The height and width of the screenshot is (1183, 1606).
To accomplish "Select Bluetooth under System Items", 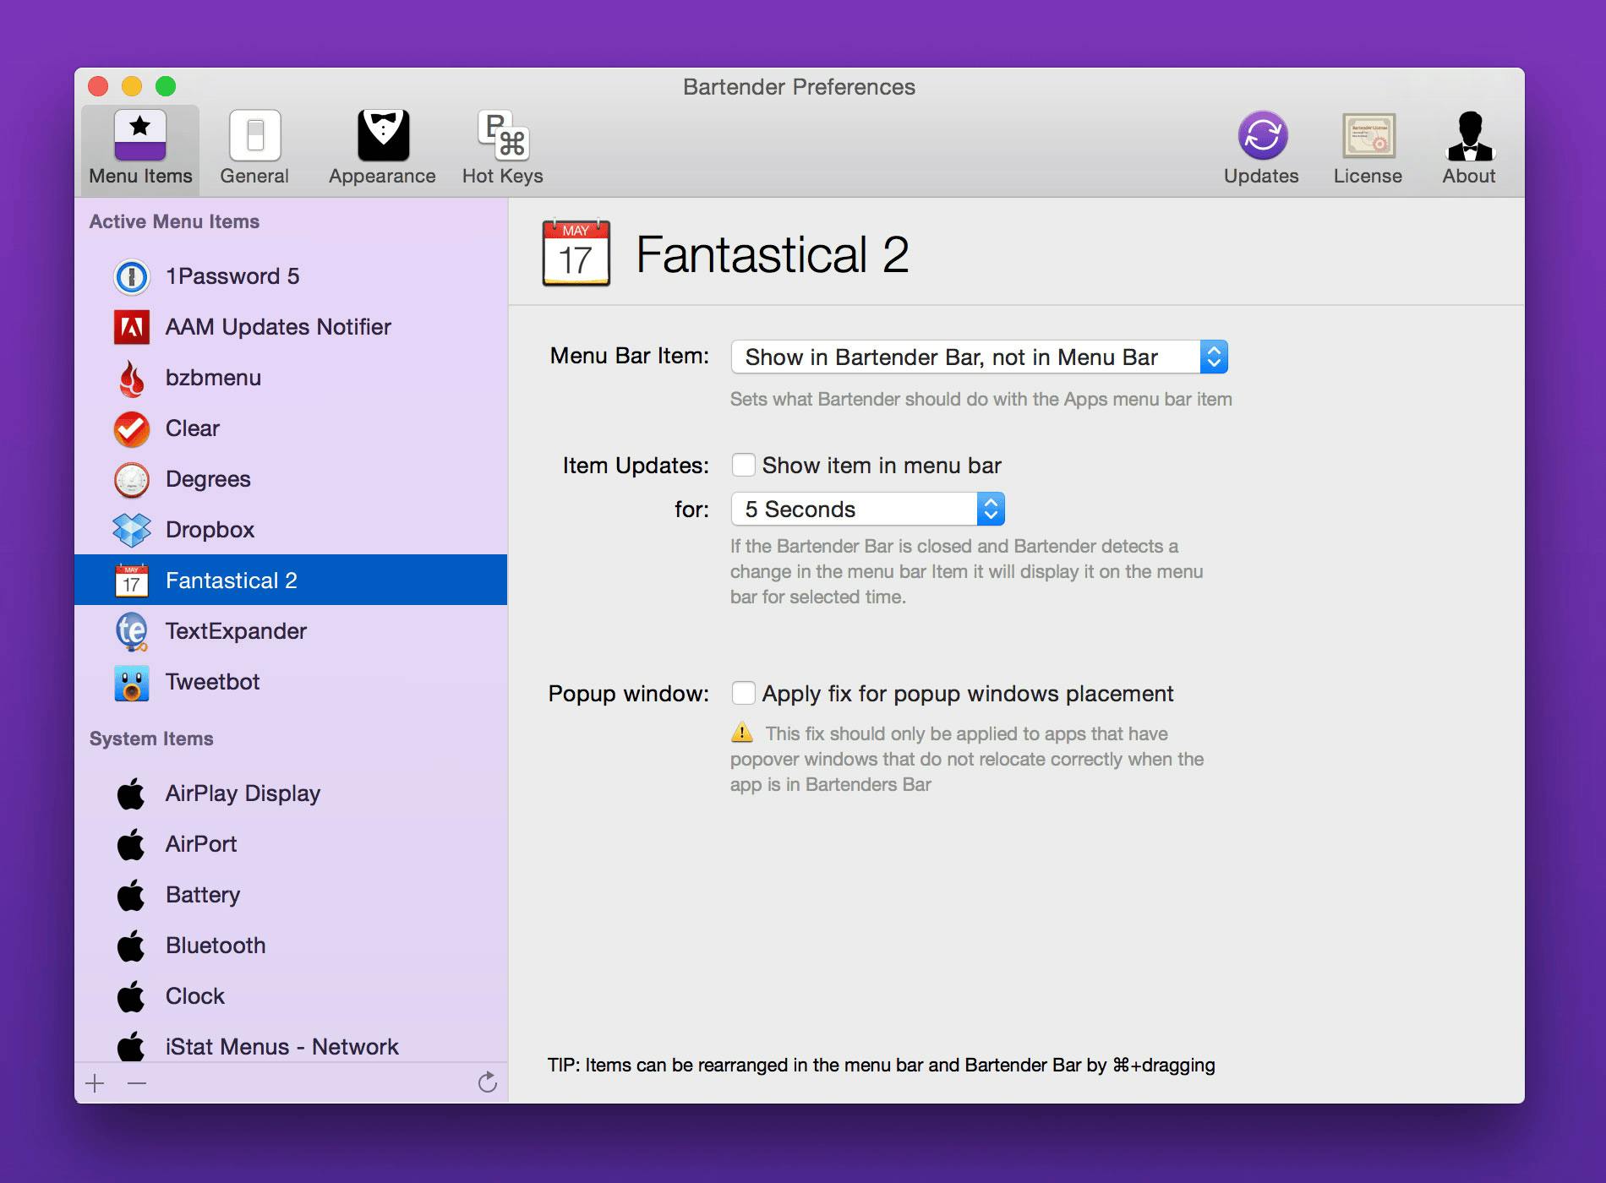I will 215,946.
